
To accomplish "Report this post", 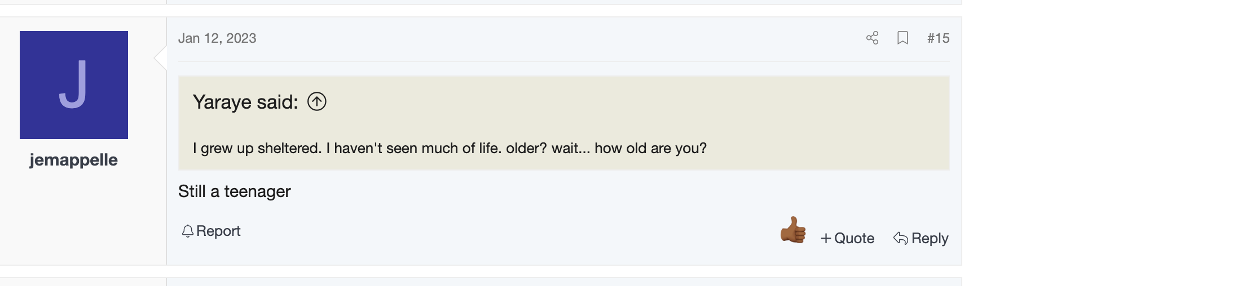I will 211,231.
